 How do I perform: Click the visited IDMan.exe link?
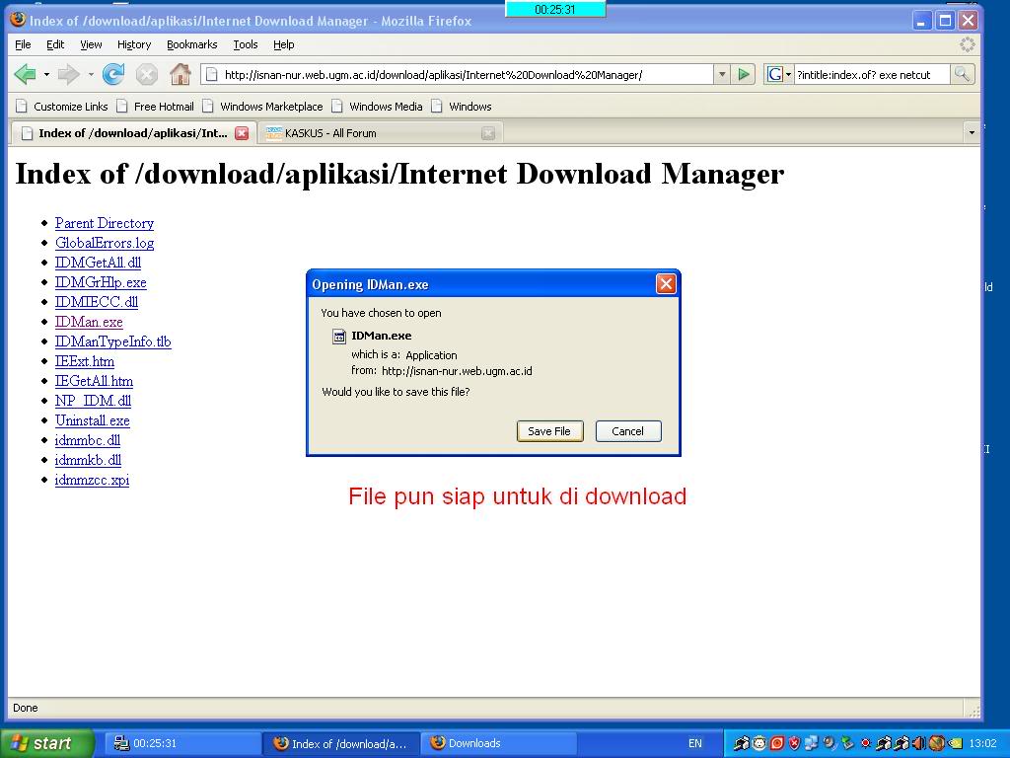[89, 322]
